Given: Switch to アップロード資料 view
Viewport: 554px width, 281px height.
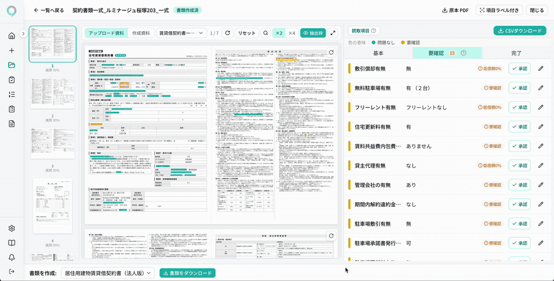Looking at the screenshot, I should click(106, 33).
